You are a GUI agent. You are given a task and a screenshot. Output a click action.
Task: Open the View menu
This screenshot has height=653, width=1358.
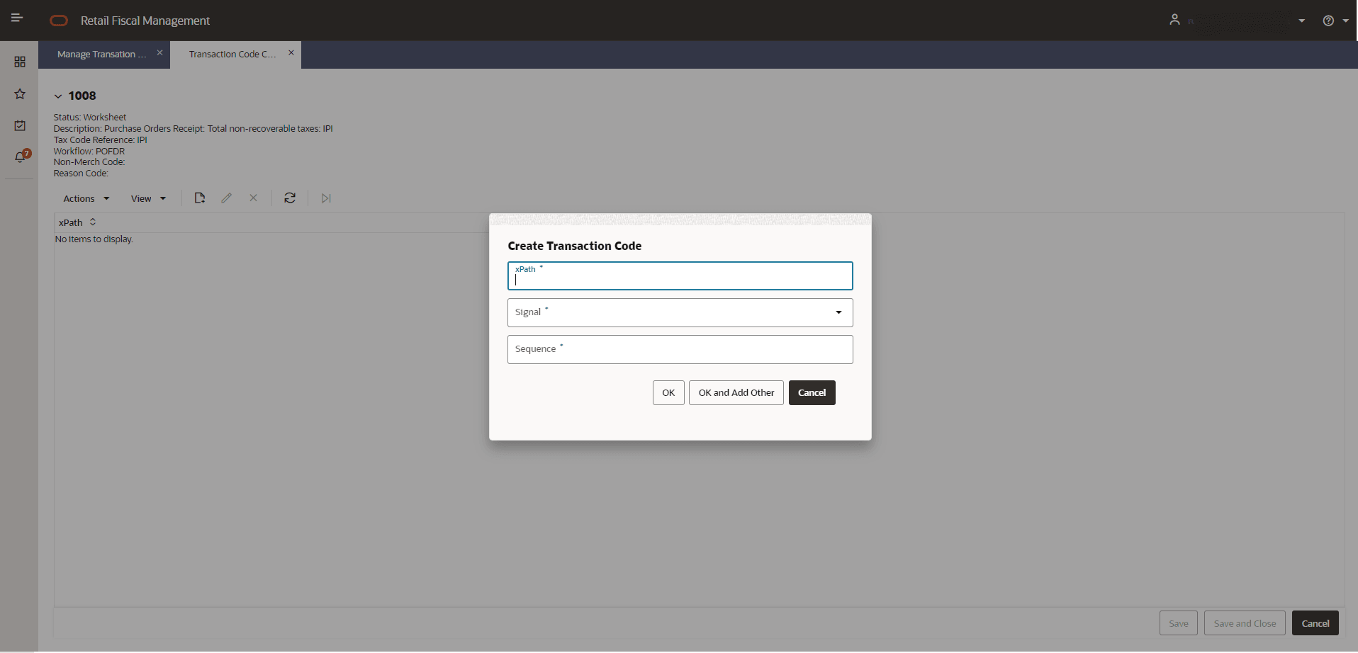click(148, 198)
